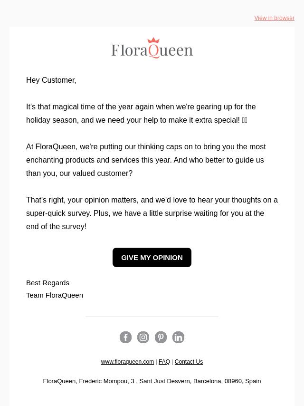
Task: Visit the www.floraqueen.com link
Action: (127, 362)
